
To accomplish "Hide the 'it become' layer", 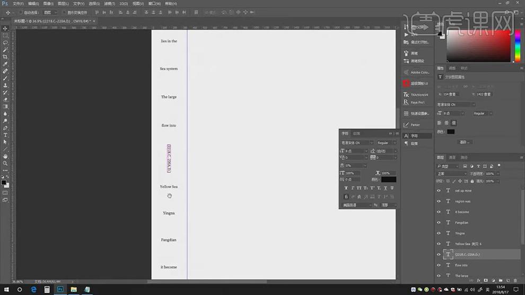I will pyautogui.click(x=439, y=212).
